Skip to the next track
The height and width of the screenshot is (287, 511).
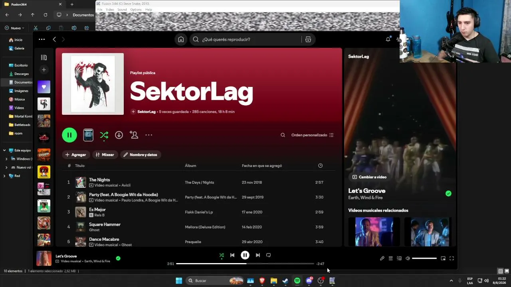pyautogui.click(x=258, y=255)
